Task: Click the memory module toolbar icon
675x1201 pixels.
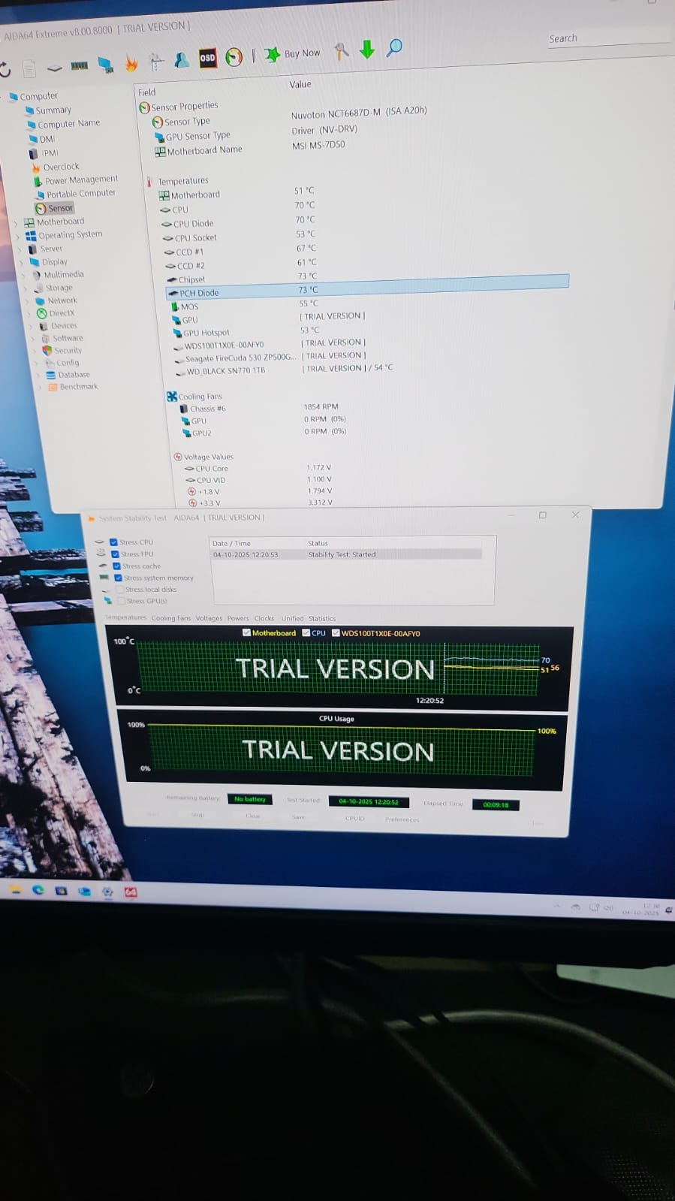Action: [79, 66]
